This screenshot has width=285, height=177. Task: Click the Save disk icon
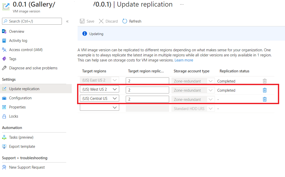[82, 21]
